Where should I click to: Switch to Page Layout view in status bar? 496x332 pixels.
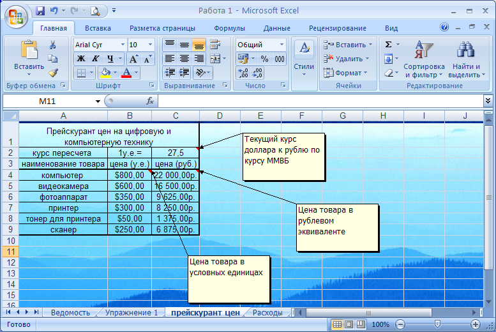click(349, 324)
